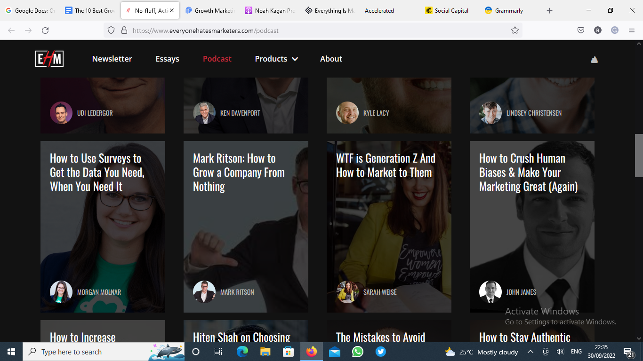Switch to the Growth Marketing tab
This screenshot has width=643, height=361.
point(210,10)
